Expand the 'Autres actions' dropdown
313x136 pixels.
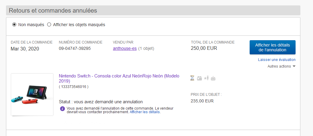281,66
